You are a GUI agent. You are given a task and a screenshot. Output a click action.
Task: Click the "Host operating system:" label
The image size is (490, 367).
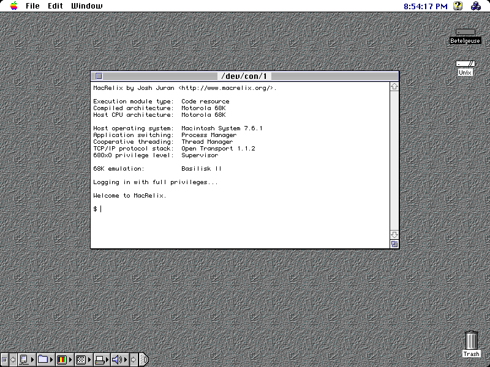(134, 128)
